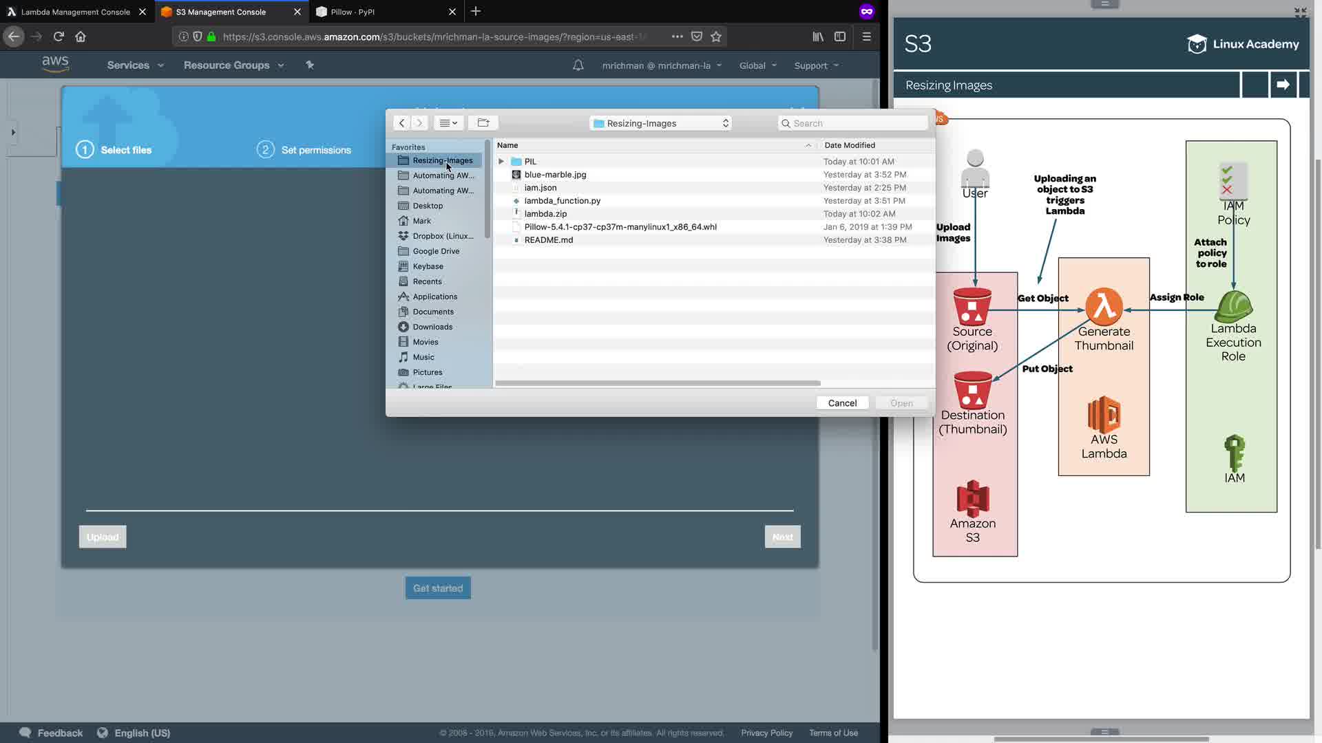Switch to Pillow PyPI tab

[353, 12]
